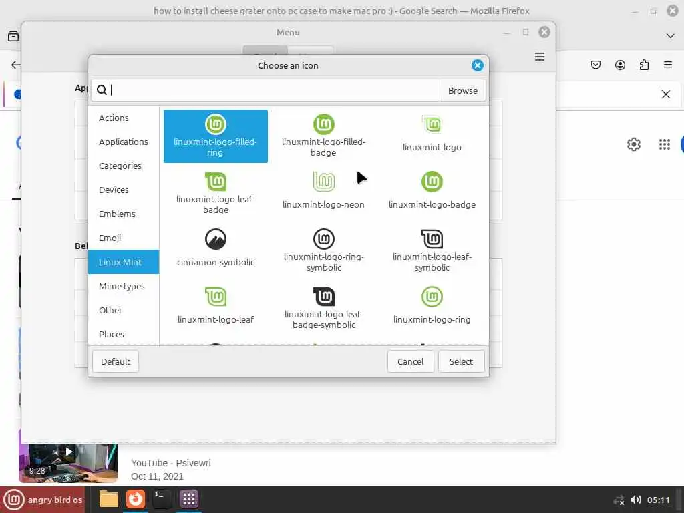Open the Mime types icon category

click(124, 286)
